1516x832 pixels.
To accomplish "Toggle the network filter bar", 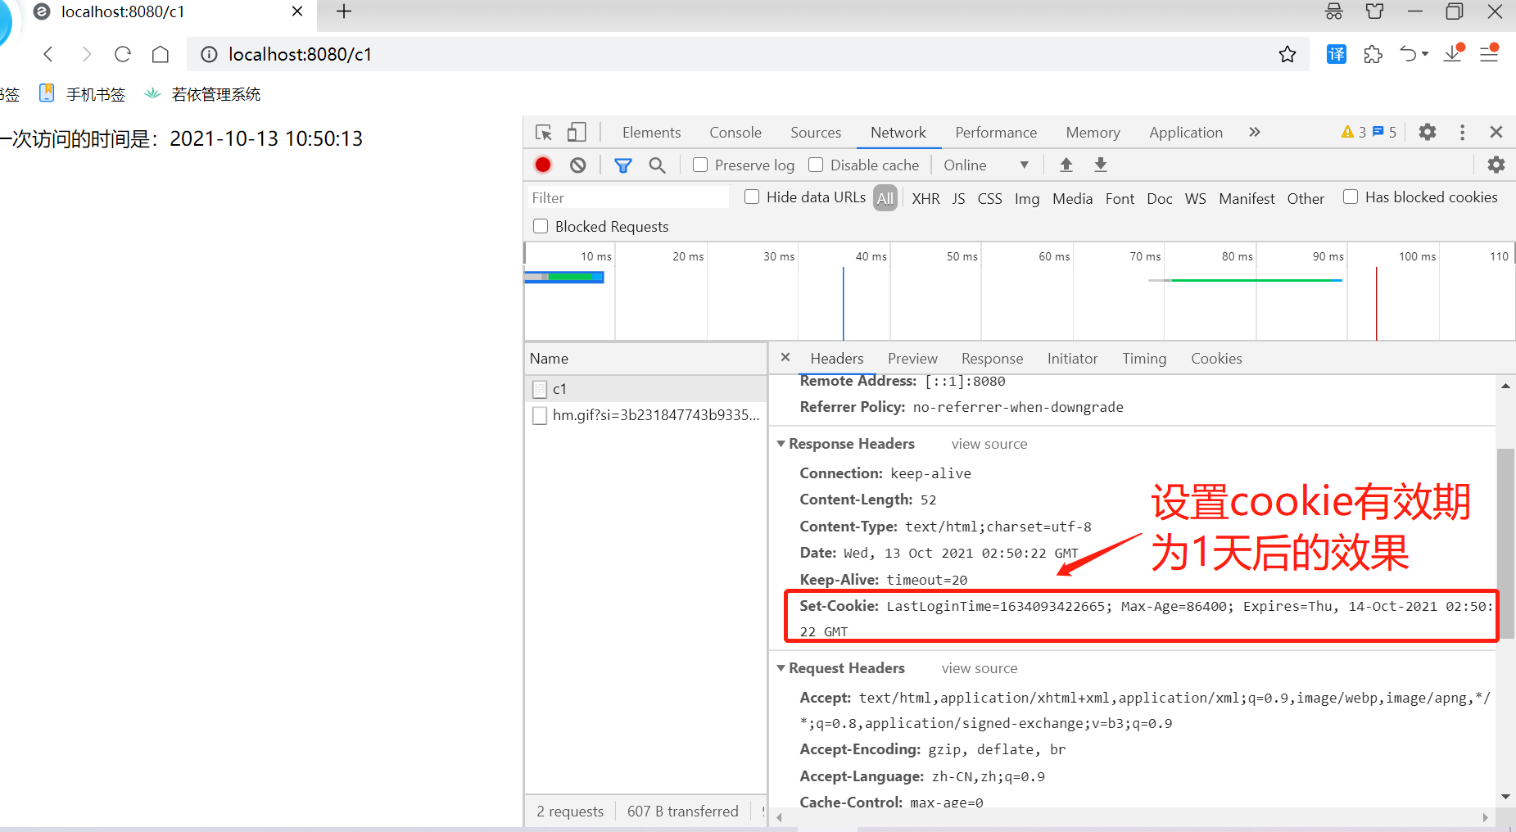I will [x=623, y=165].
